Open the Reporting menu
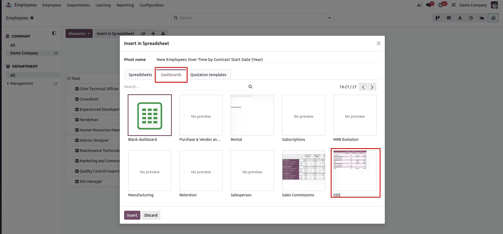503x234 pixels. [125, 5]
